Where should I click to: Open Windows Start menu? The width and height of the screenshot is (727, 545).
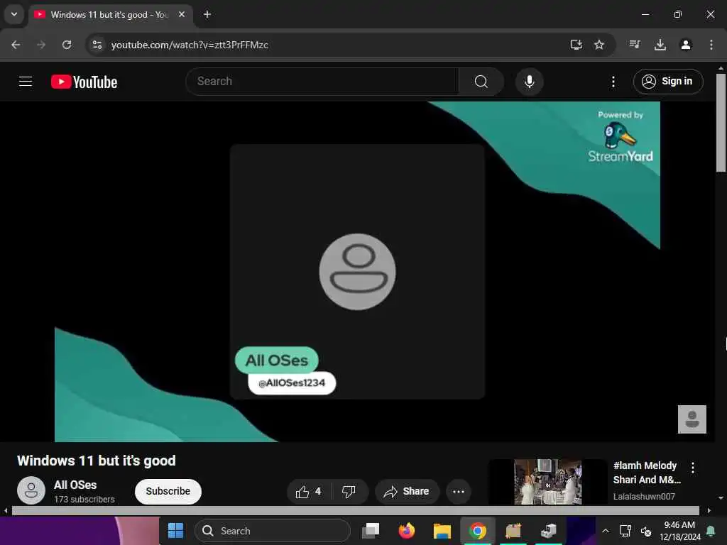176,531
